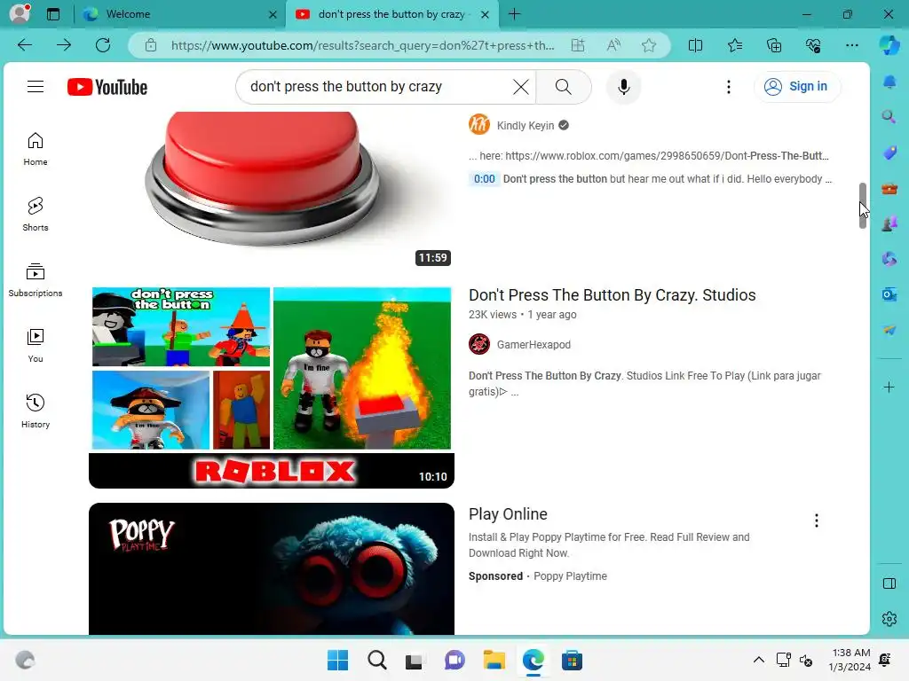Clear the search query with X
This screenshot has height=681, width=909.
(x=520, y=87)
